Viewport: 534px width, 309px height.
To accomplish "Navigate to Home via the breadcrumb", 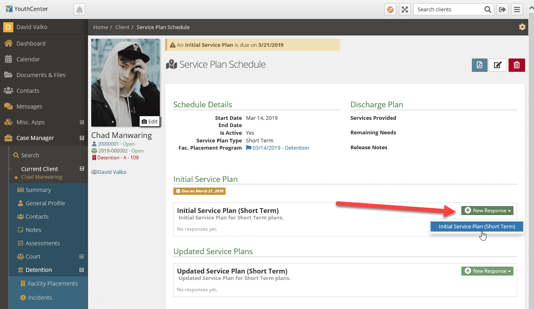I will [101, 27].
